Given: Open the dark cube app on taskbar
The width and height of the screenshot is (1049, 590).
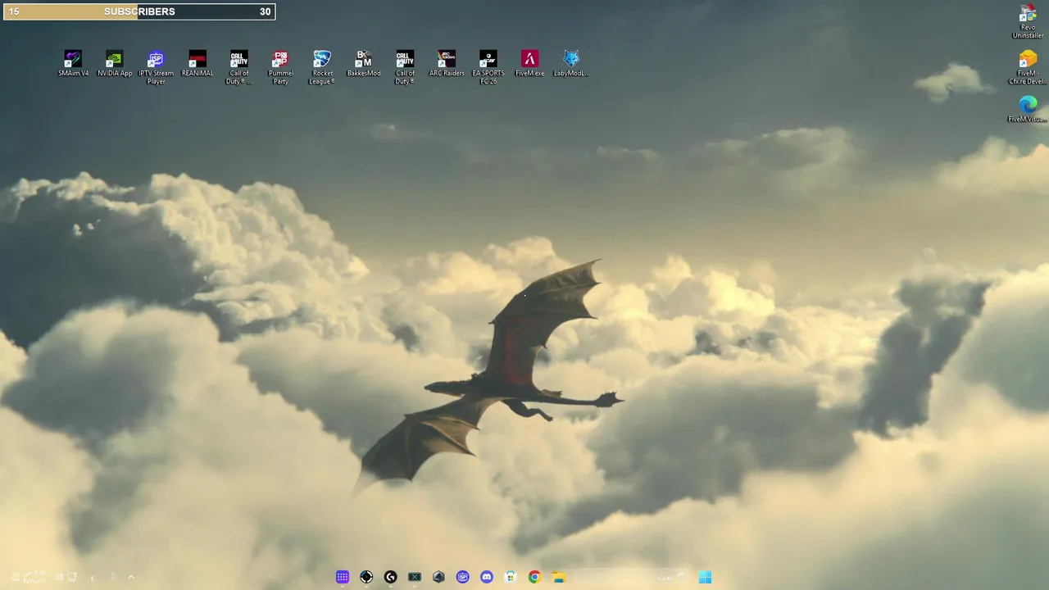Looking at the screenshot, I should (x=438, y=577).
